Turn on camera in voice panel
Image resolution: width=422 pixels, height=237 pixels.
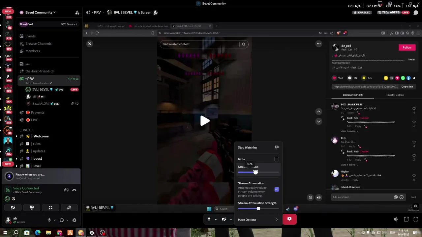tap(13, 208)
